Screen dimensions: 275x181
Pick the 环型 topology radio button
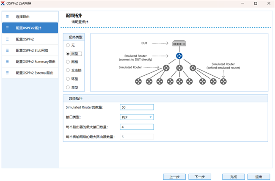[x=68, y=79]
